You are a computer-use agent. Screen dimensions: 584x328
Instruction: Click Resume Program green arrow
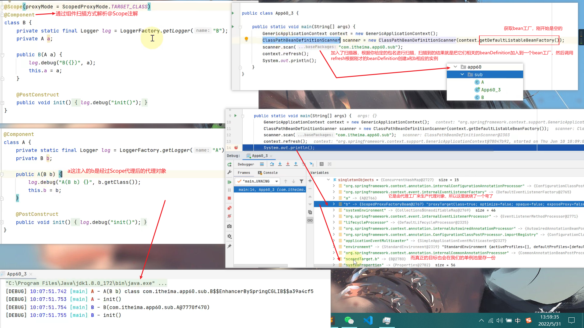[x=229, y=182]
